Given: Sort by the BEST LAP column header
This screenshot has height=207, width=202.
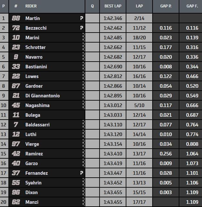Looking at the screenshot, I should (112, 6).
